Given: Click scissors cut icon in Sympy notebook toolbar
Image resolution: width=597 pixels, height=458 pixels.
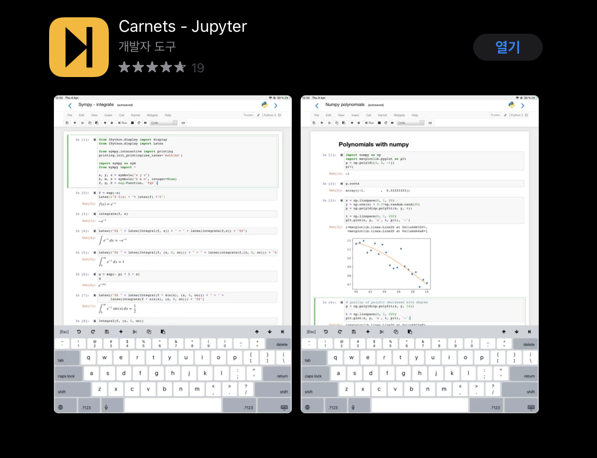Looking at the screenshot, I should coord(83,123).
